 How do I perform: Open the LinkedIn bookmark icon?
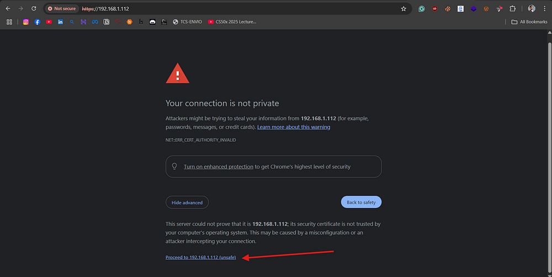(x=60, y=22)
